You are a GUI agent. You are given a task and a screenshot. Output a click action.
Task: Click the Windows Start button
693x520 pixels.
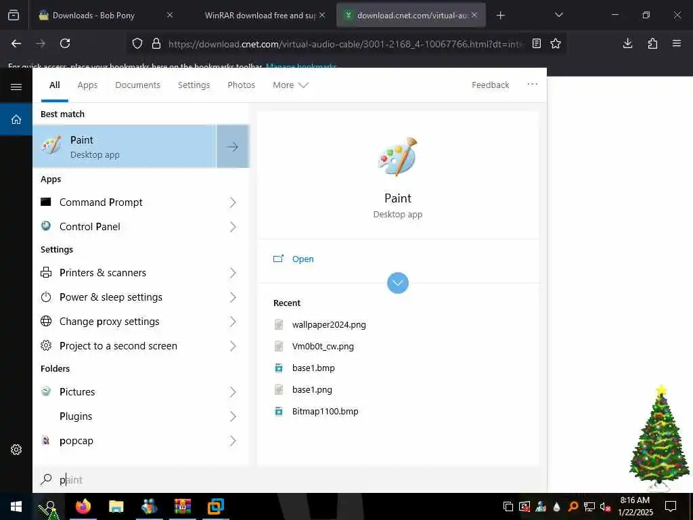[16, 506]
